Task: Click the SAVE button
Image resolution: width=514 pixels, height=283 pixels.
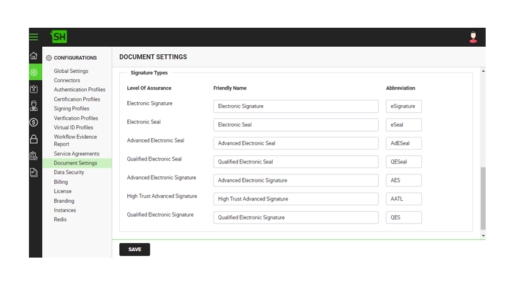Action: (x=135, y=250)
